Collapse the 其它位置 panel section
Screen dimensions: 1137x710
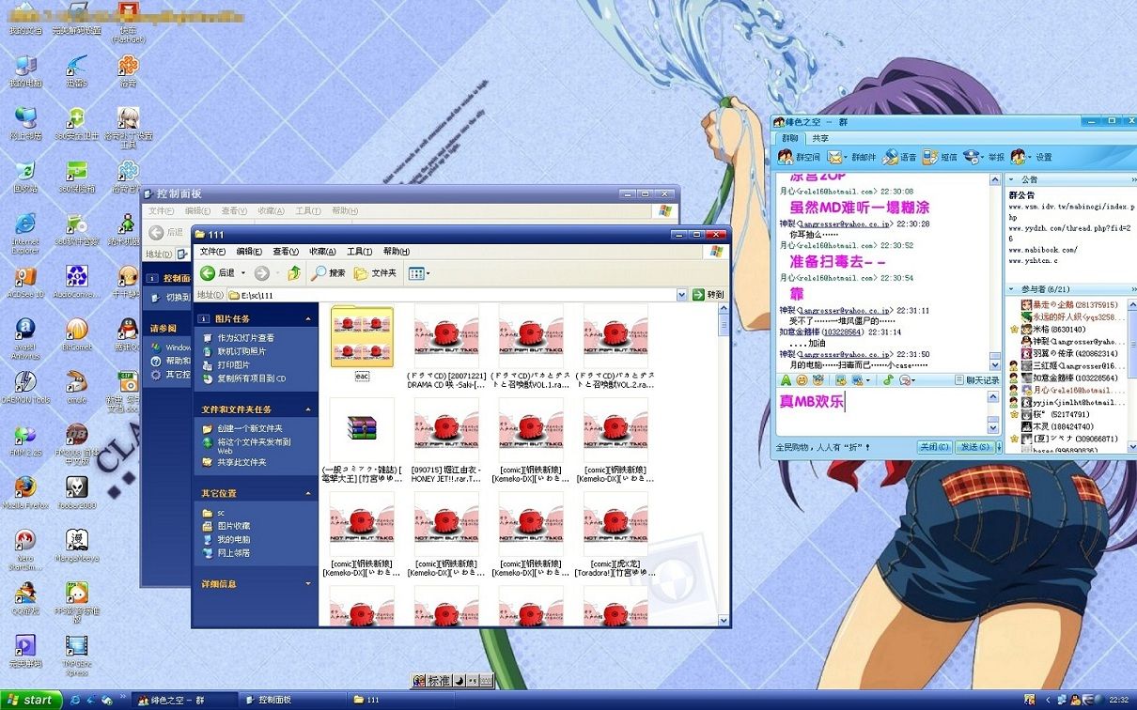307,493
